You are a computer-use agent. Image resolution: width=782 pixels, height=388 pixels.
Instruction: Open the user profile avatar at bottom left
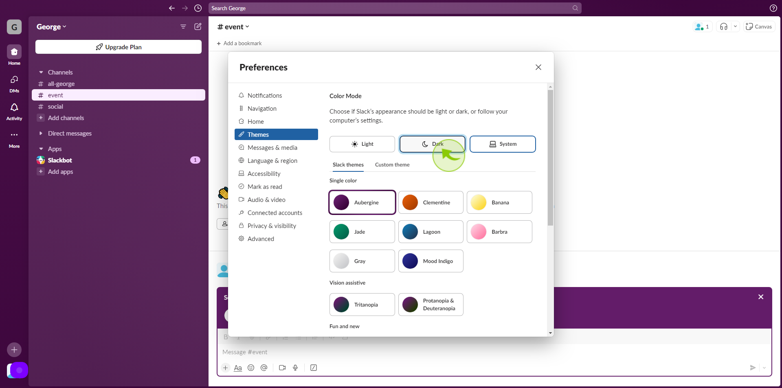point(18,370)
